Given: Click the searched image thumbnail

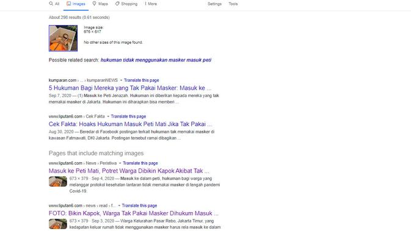Looking at the screenshot, I should pos(63,38).
